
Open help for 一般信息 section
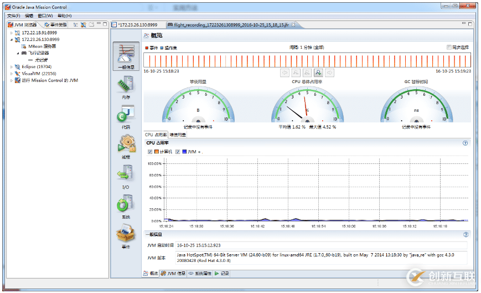tap(466, 235)
